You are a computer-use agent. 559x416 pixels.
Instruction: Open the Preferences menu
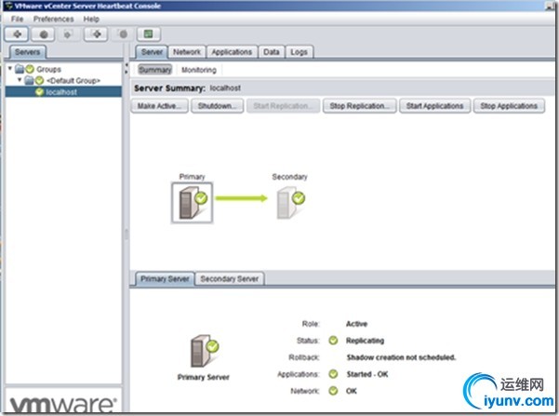pos(53,19)
